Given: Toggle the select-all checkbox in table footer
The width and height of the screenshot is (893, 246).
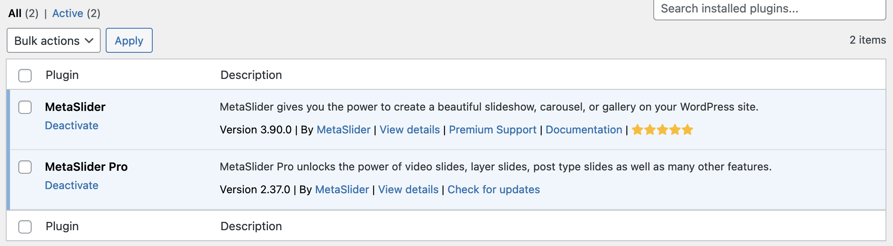Looking at the screenshot, I should (x=25, y=227).
